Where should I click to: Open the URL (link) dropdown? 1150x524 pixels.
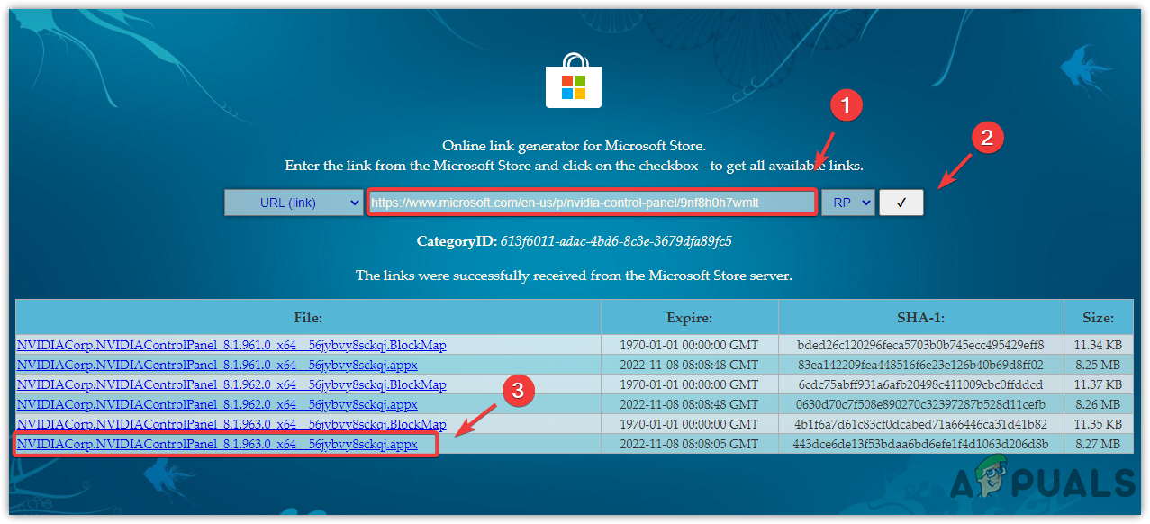(x=293, y=202)
